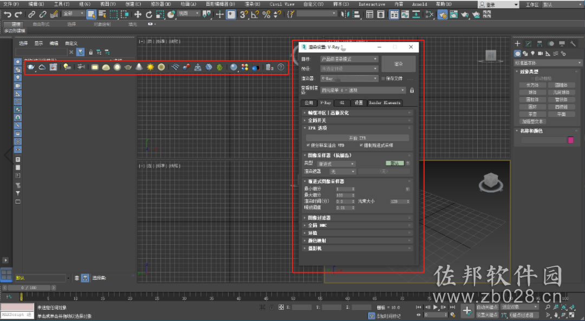Select the Select and Rotate tool
The image size is (585, 321).
pyautogui.click(x=149, y=15)
